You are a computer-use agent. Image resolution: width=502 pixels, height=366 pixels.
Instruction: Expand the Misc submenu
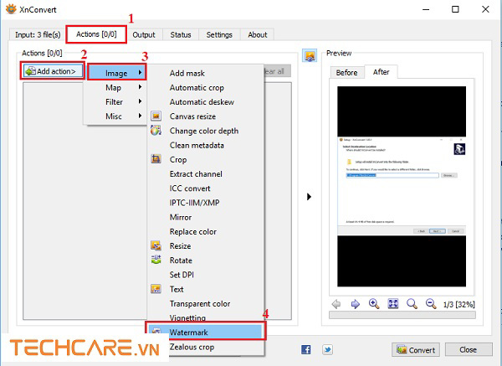pyautogui.click(x=116, y=116)
